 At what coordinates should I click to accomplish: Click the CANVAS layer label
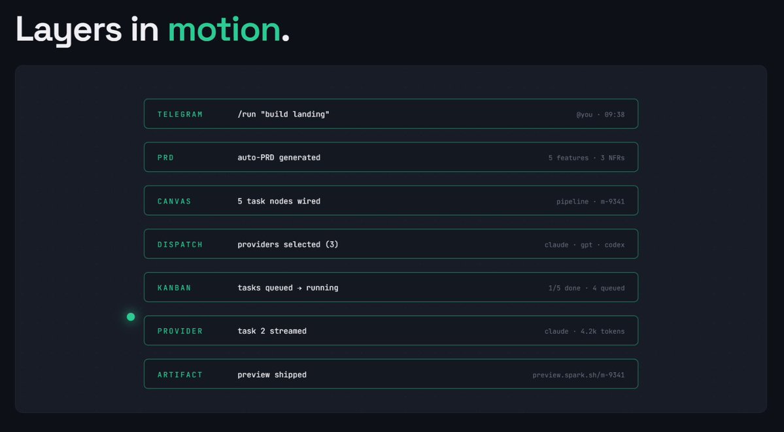(x=175, y=201)
